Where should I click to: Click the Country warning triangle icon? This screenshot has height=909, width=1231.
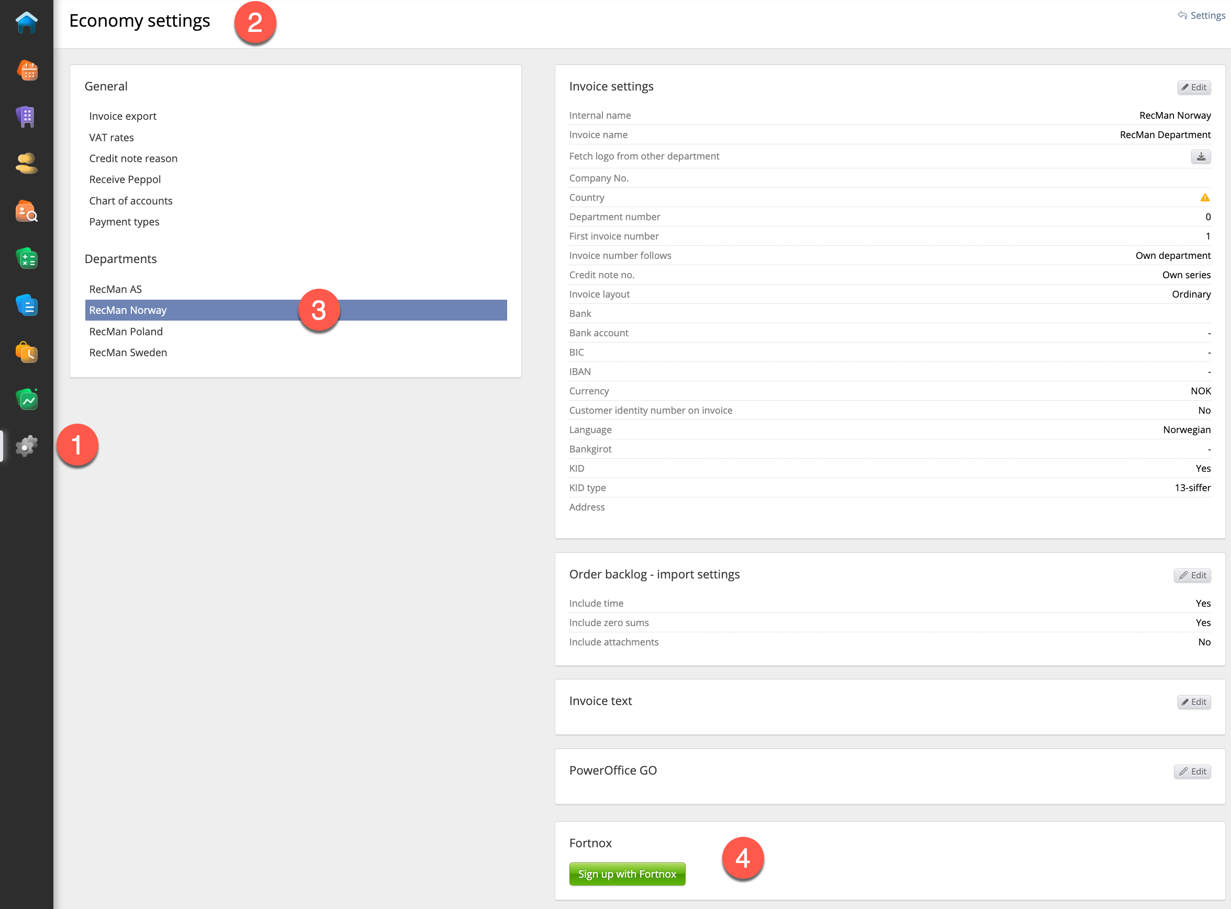1205,198
